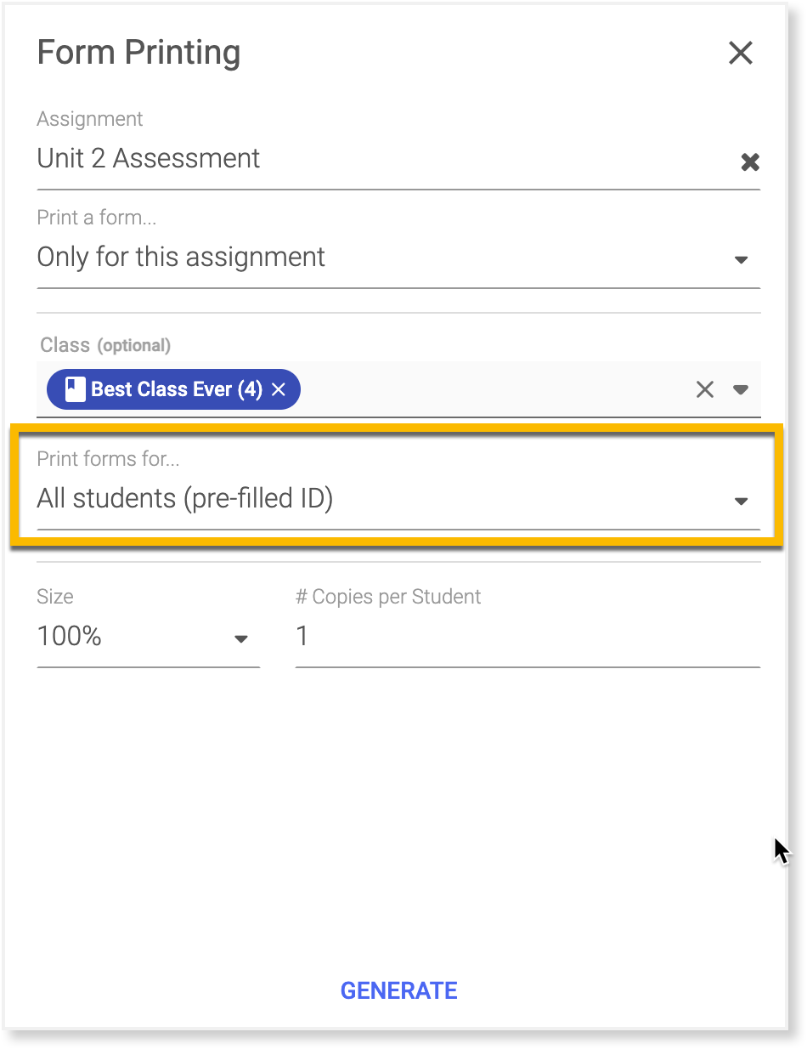Expand the Size dropdown arrow
Viewport: 807px width, 1049px height.
click(240, 638)
